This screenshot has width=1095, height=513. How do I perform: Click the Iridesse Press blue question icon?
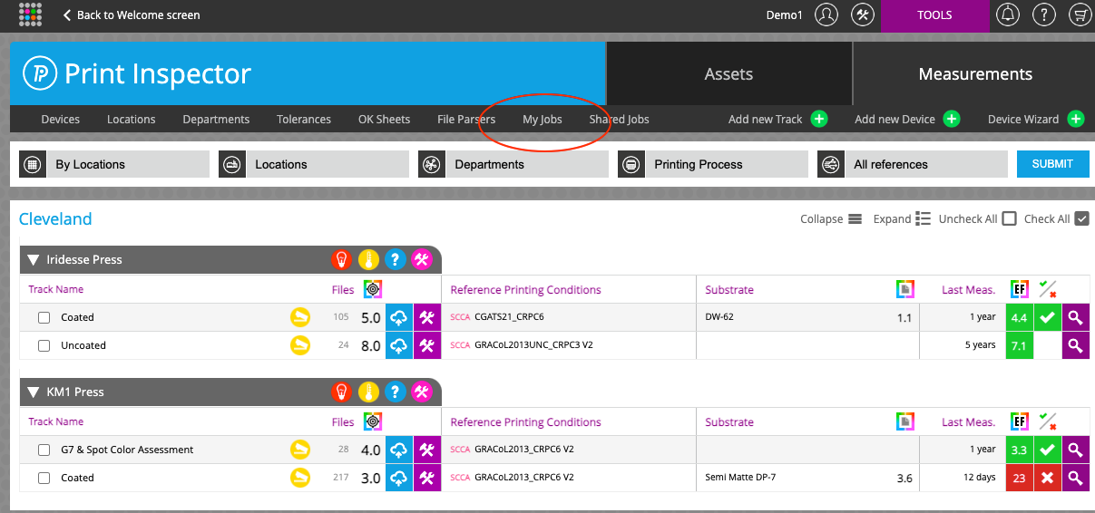point(395,259)
